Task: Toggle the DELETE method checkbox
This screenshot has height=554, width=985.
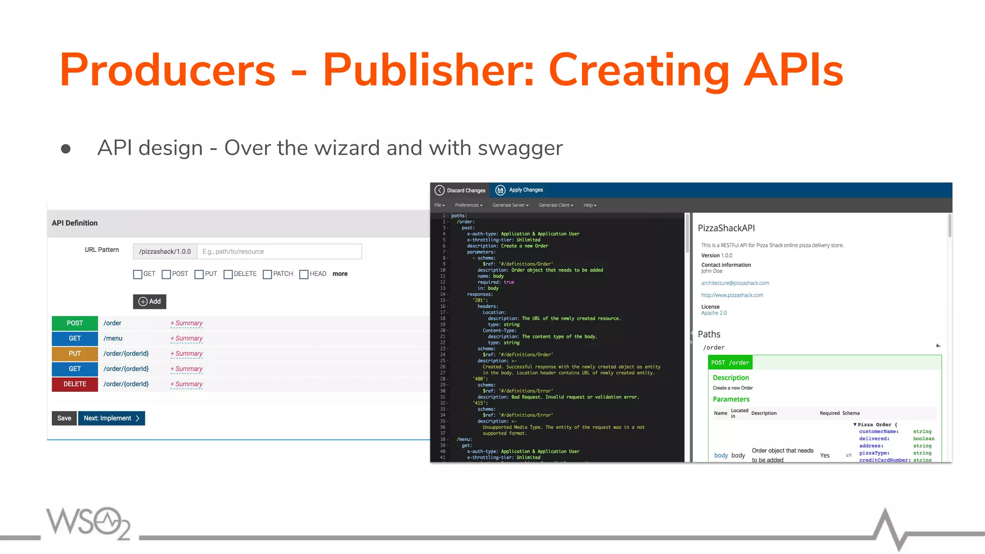Action: [228, 274]
